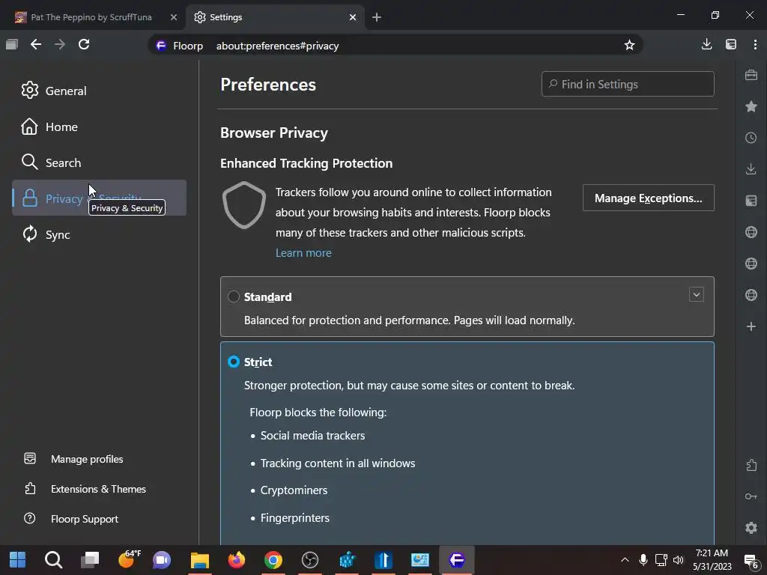This screenshot has width=767, height=575.
Task: Close the Pat The Peppino tab
Action: [x=174, y=17]
